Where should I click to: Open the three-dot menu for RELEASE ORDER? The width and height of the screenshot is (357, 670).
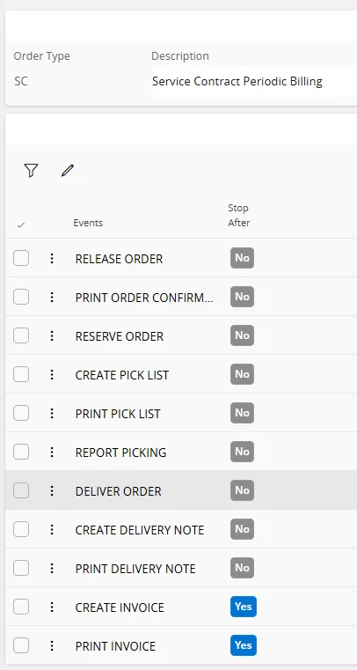click(x=52, y=258)
